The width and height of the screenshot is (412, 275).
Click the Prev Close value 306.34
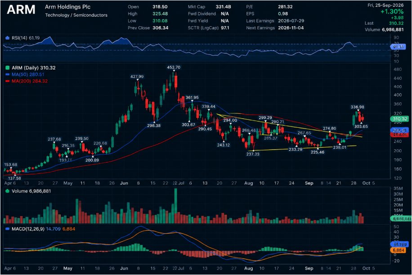tap(160, 28)
